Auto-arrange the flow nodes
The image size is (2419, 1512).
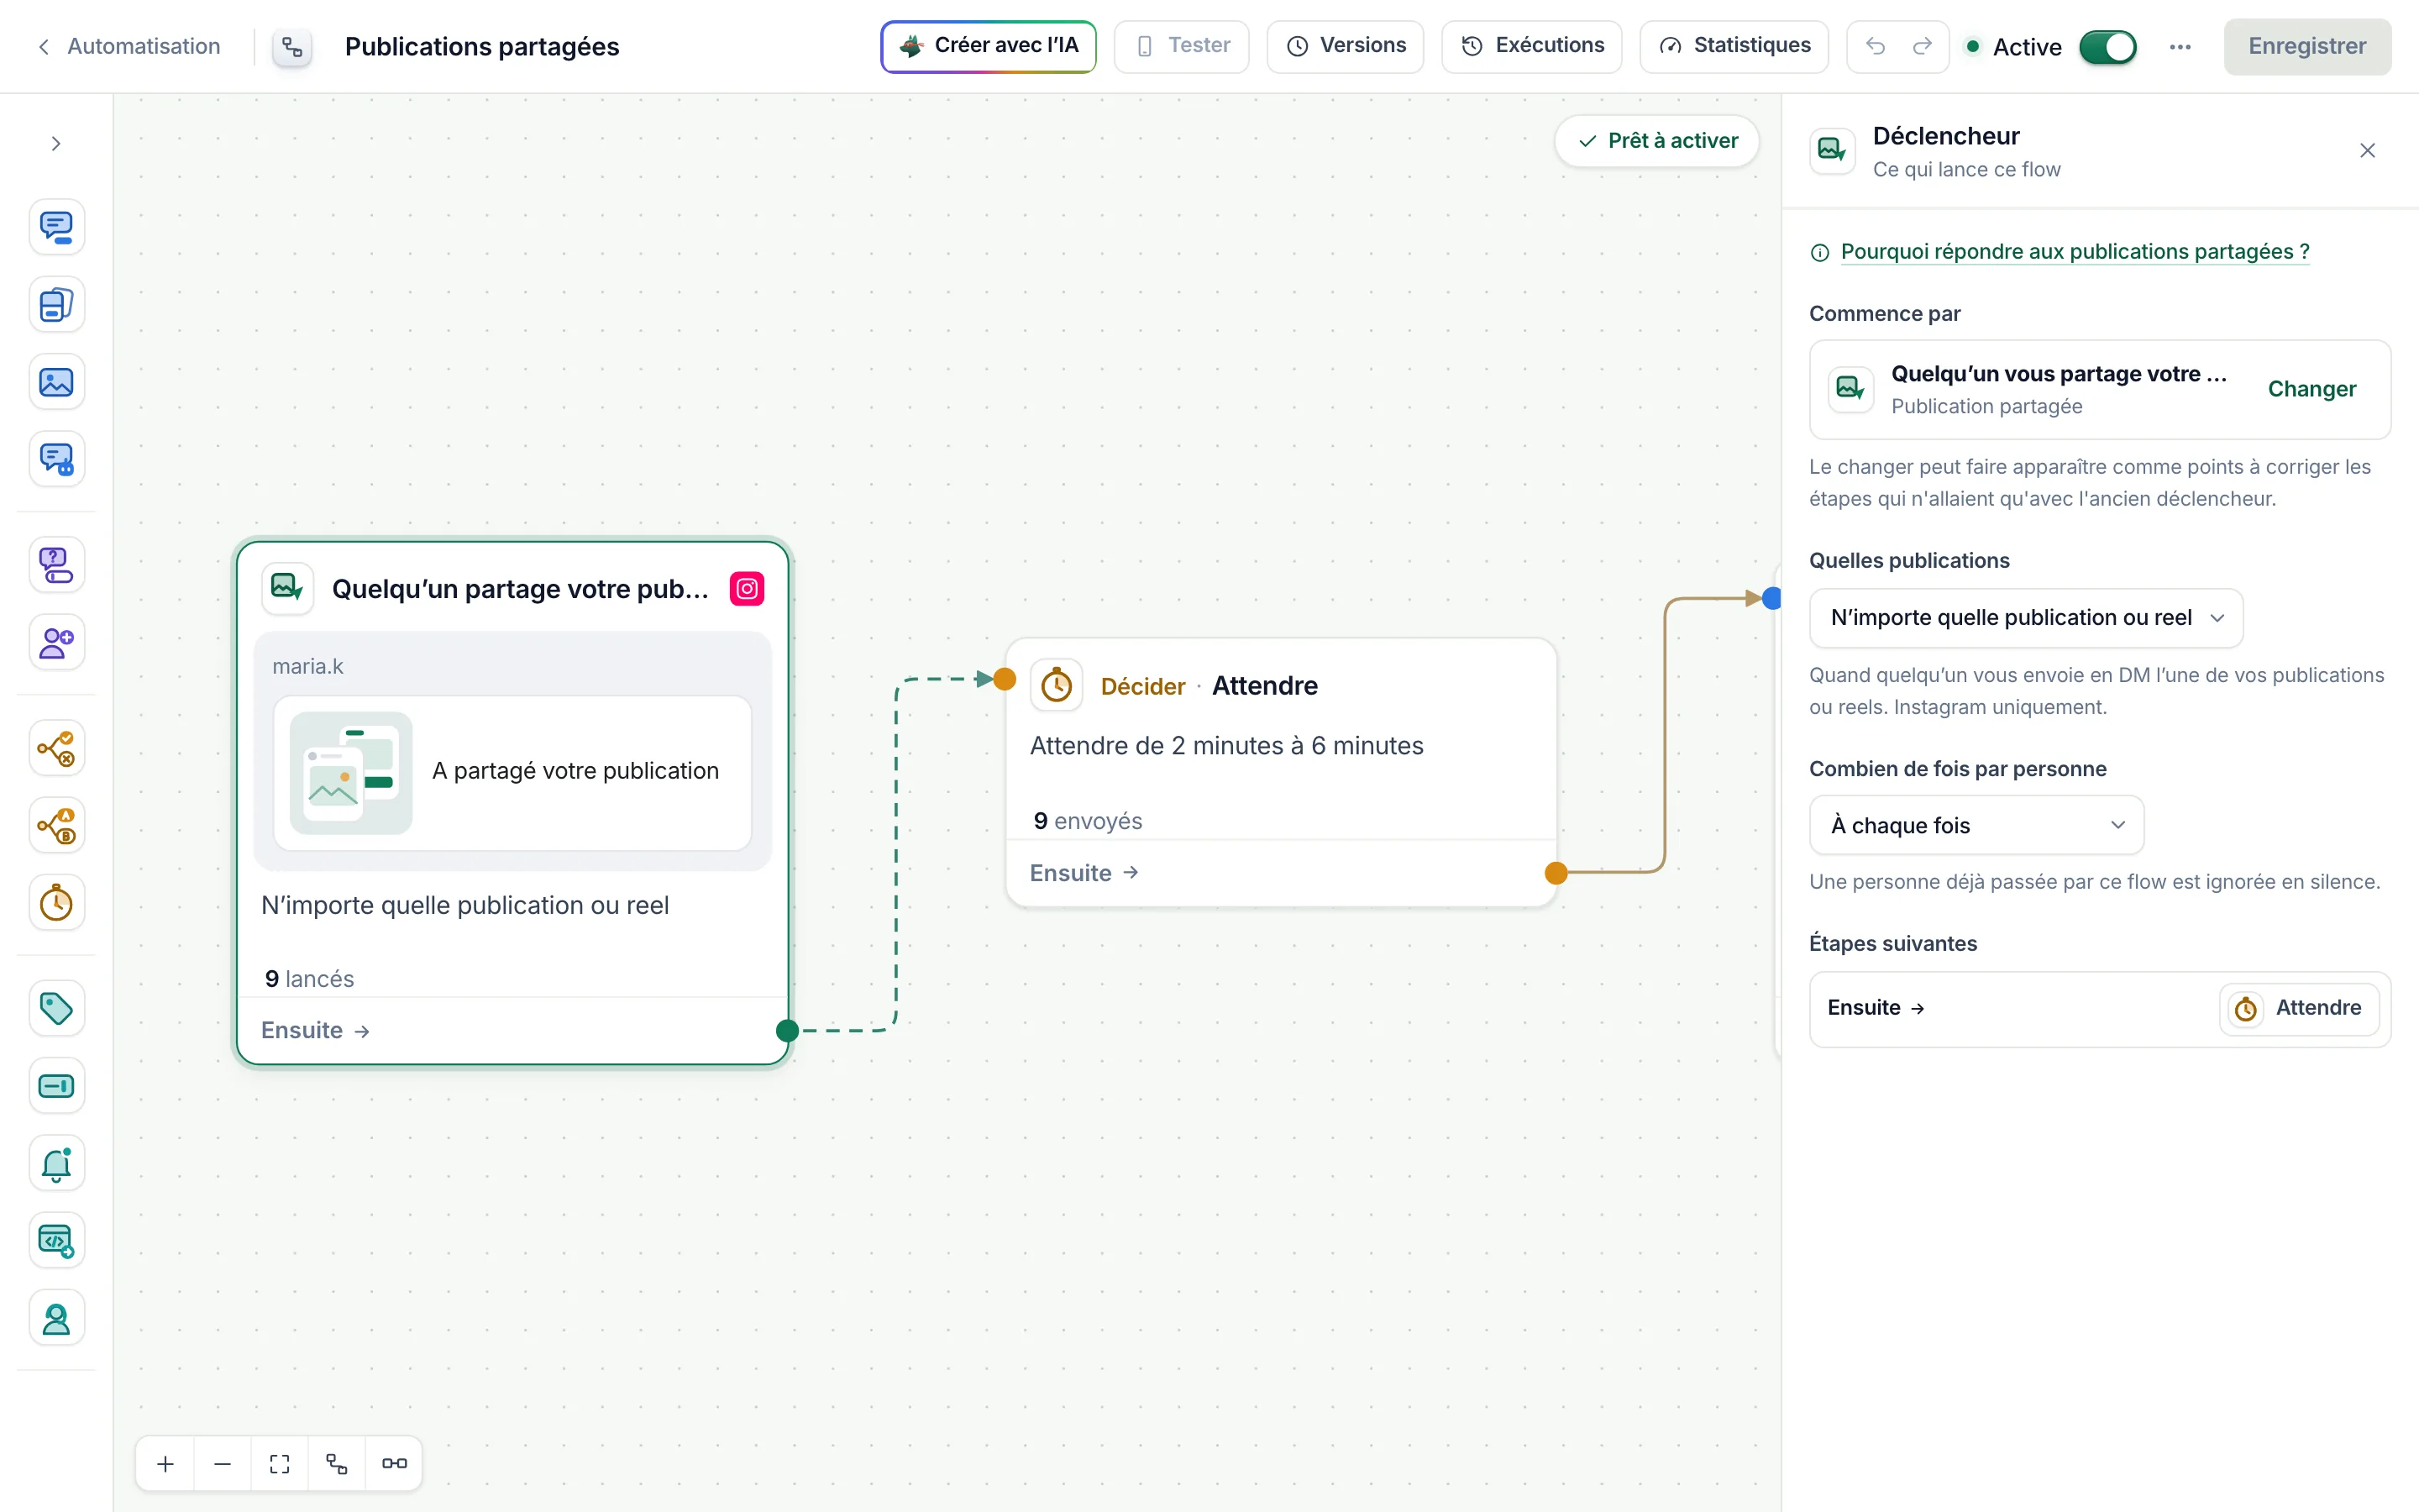(337, 1464)
